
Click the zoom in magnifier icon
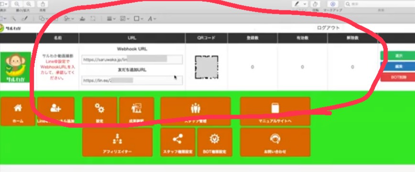click(29, 4)
